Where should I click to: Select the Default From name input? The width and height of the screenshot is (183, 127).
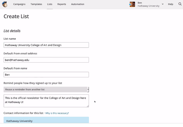tap(46, 74)
